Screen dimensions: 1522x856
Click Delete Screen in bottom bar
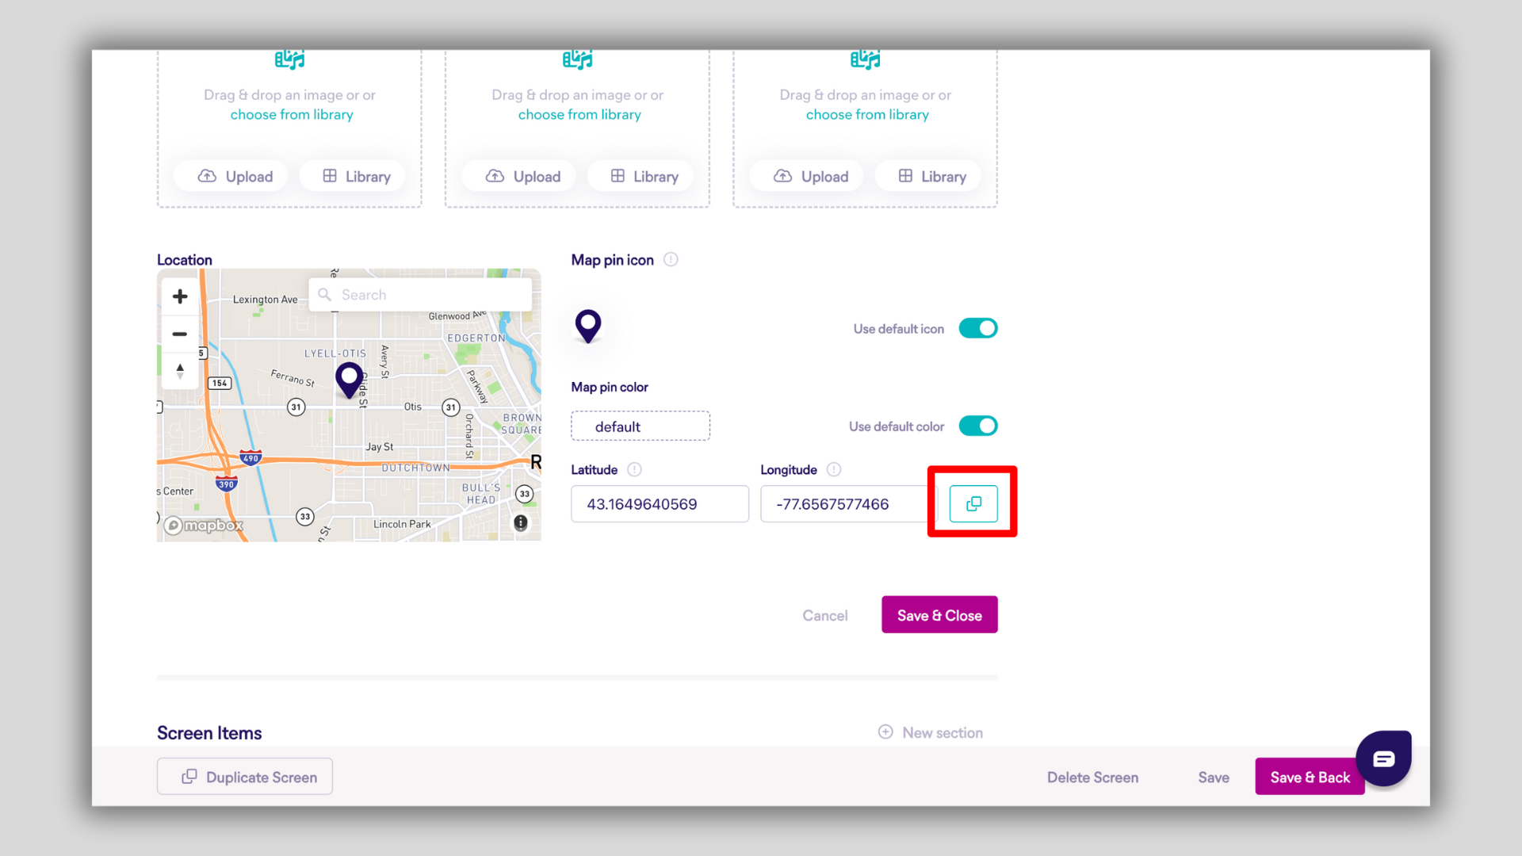pyautogui.click(x=1092, y=777)
